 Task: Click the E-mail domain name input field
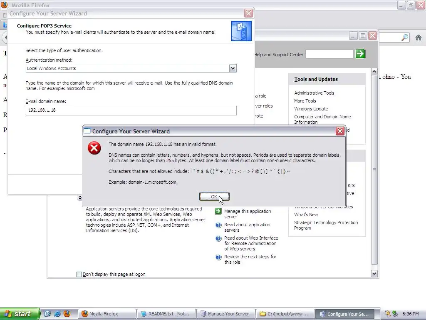[x=131, y=110]
